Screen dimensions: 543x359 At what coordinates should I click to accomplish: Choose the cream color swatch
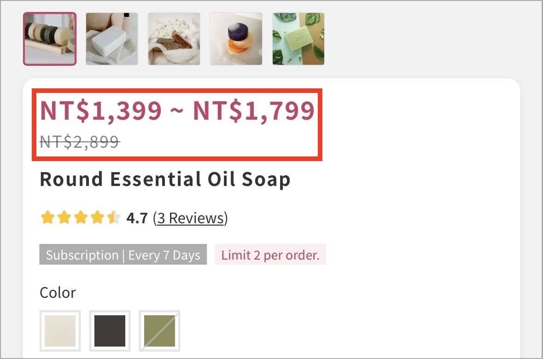pos(60,330)
